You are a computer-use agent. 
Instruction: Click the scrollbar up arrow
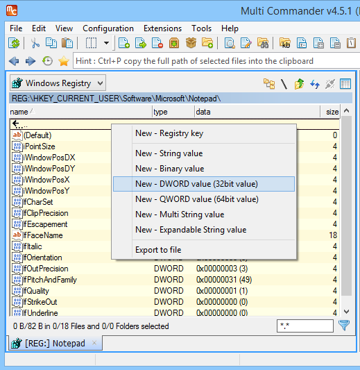[346, 110]
